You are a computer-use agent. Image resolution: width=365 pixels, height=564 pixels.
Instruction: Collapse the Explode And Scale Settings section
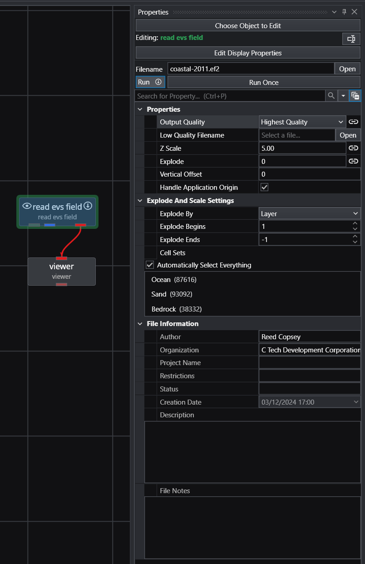click(140, 201)
